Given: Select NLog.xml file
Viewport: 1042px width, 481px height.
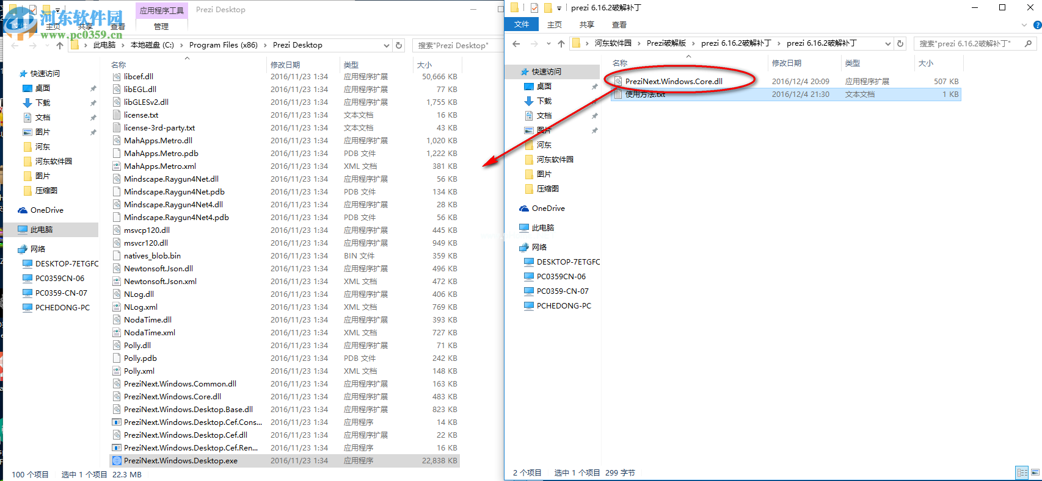Looking at the screenshot, I should click(140, 307).
